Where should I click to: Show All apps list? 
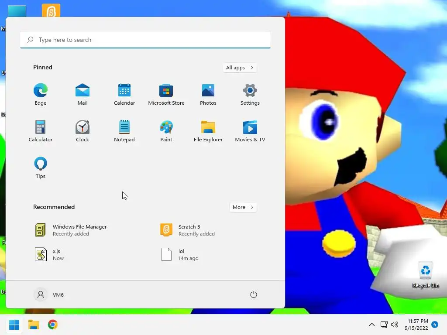(240, 68)
